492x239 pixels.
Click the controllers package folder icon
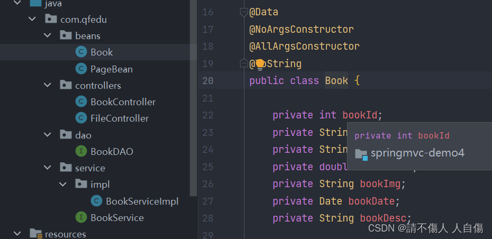point(66,85)
